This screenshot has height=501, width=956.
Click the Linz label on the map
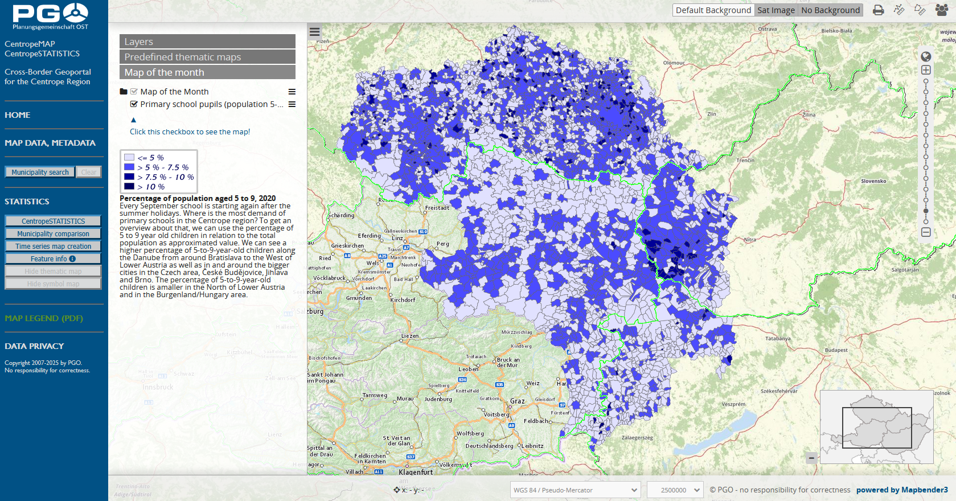pyautogui.click(x=397, y=238)
